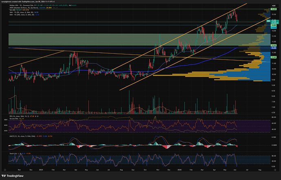
Task: Click the auto-scale icon at bottom right corner
Action: coord(275,170)
